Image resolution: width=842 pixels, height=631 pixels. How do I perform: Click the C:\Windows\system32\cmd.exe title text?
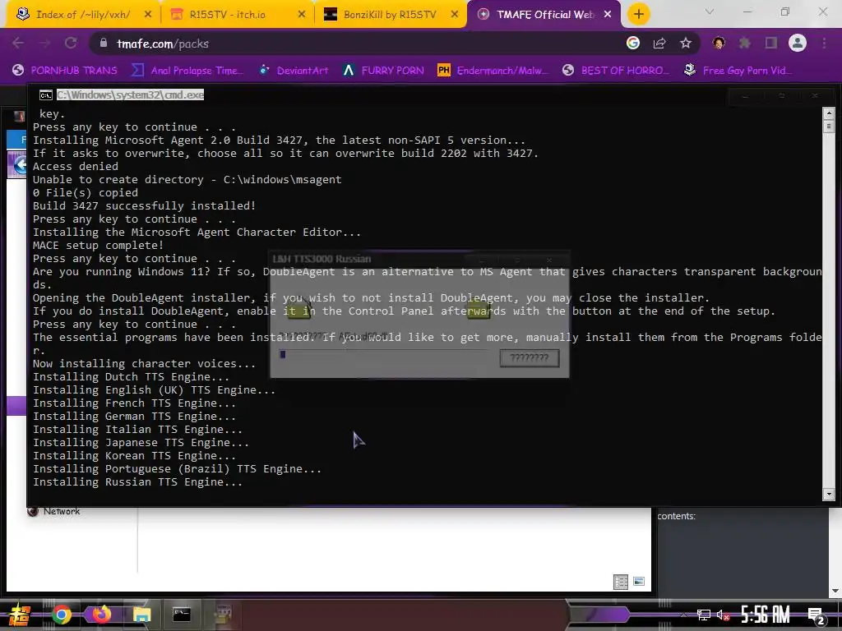(x=131, y=95)
